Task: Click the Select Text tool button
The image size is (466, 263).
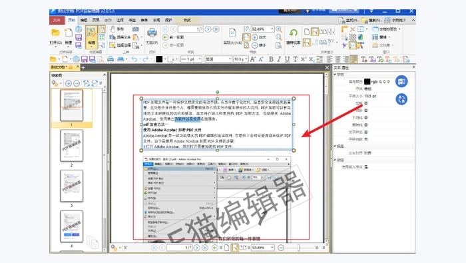Action: pos(120,37)
